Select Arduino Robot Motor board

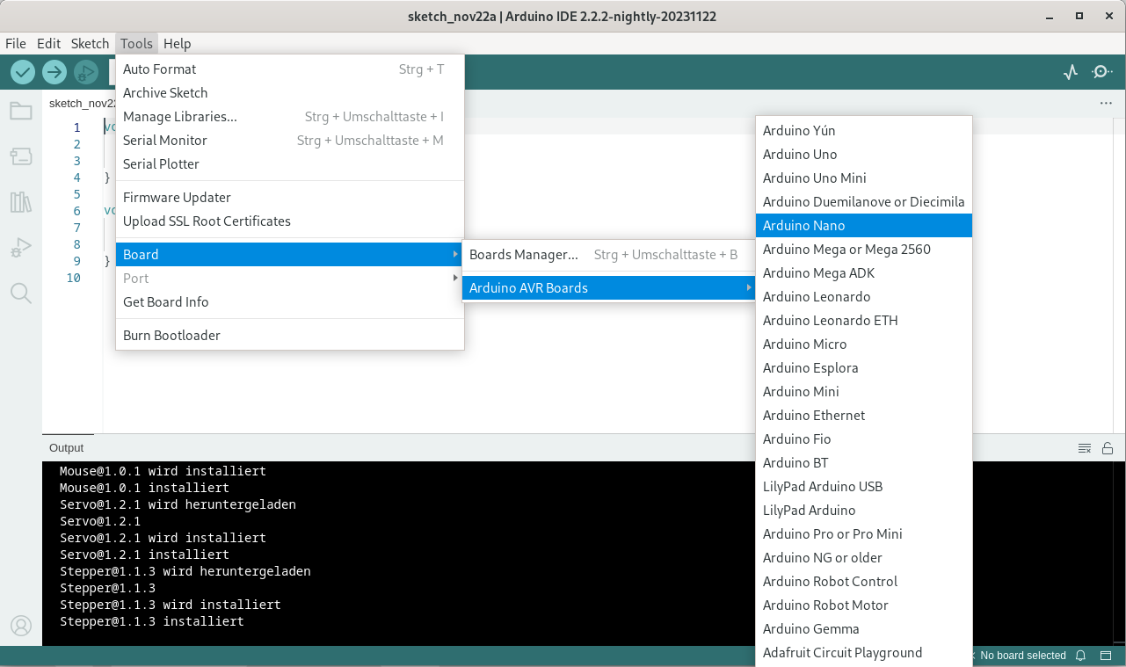coord(864,605)
